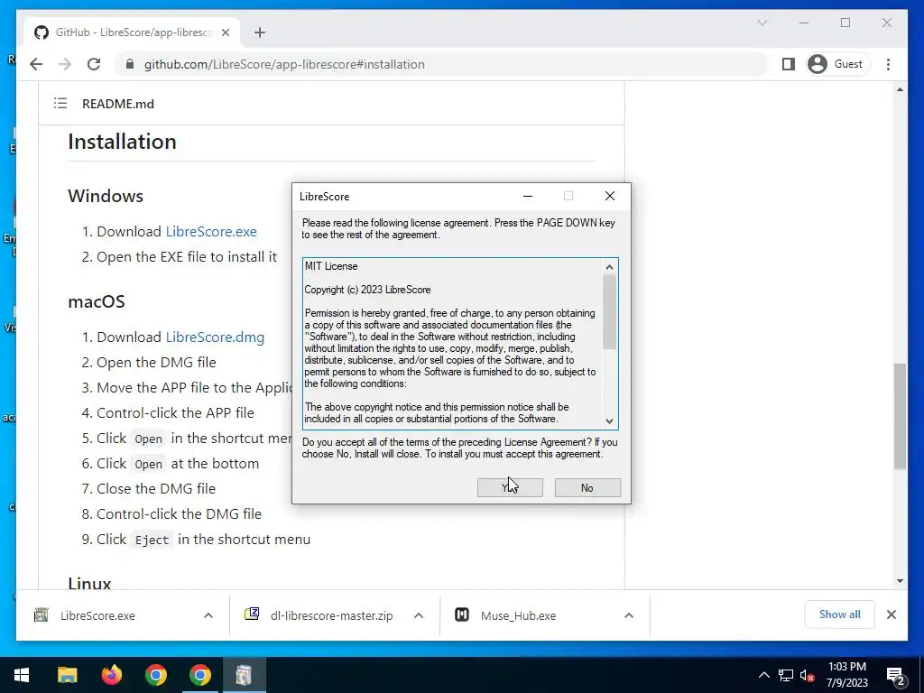Open the taskbar clock and date
924x693 pixels.
pos(846,675)
